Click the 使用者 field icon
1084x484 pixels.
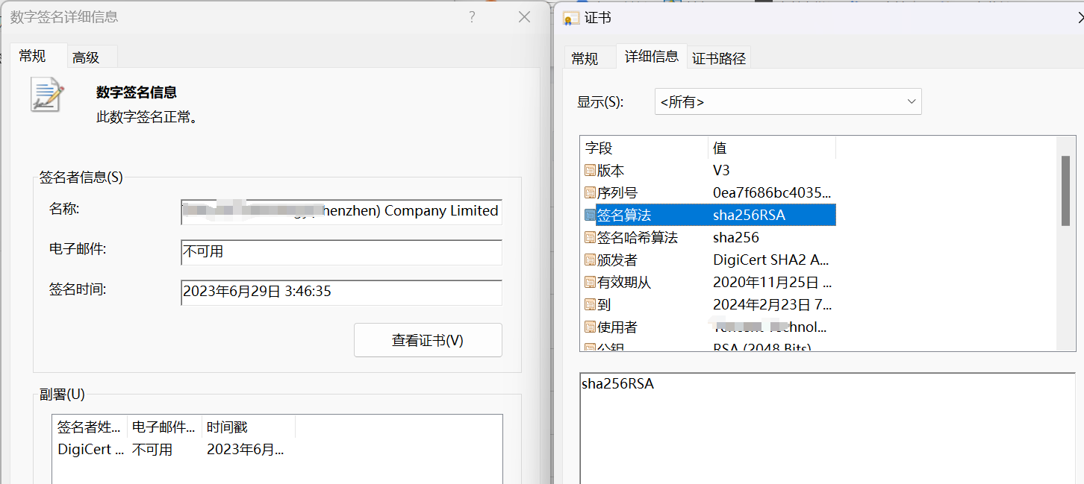tap(590, 327)
